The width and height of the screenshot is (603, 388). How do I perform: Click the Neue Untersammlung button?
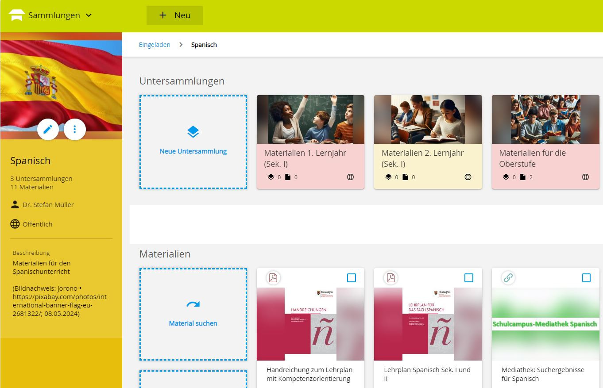(x=193, y=142)
